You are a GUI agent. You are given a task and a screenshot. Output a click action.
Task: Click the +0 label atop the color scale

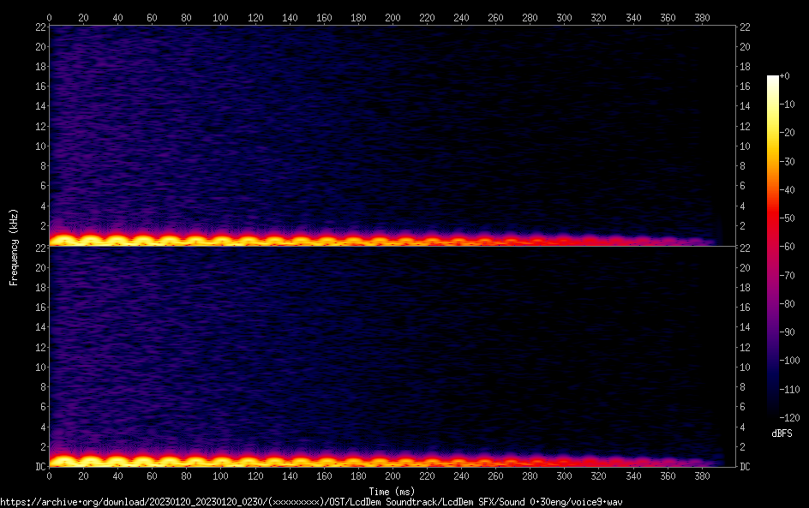click(x=785, y=76)
